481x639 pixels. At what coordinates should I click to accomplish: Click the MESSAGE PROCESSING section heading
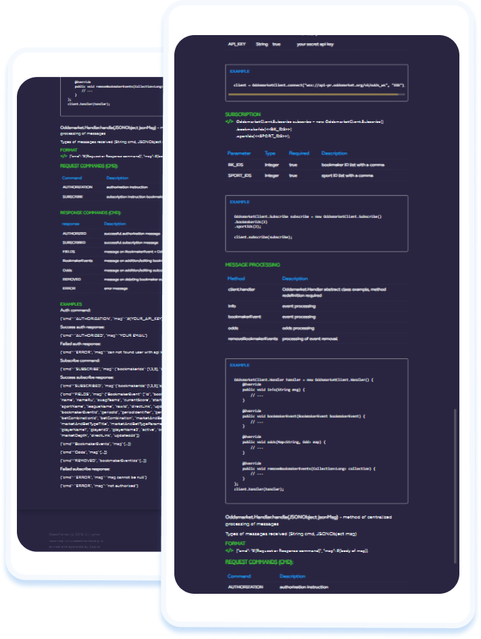pos(253,265)
